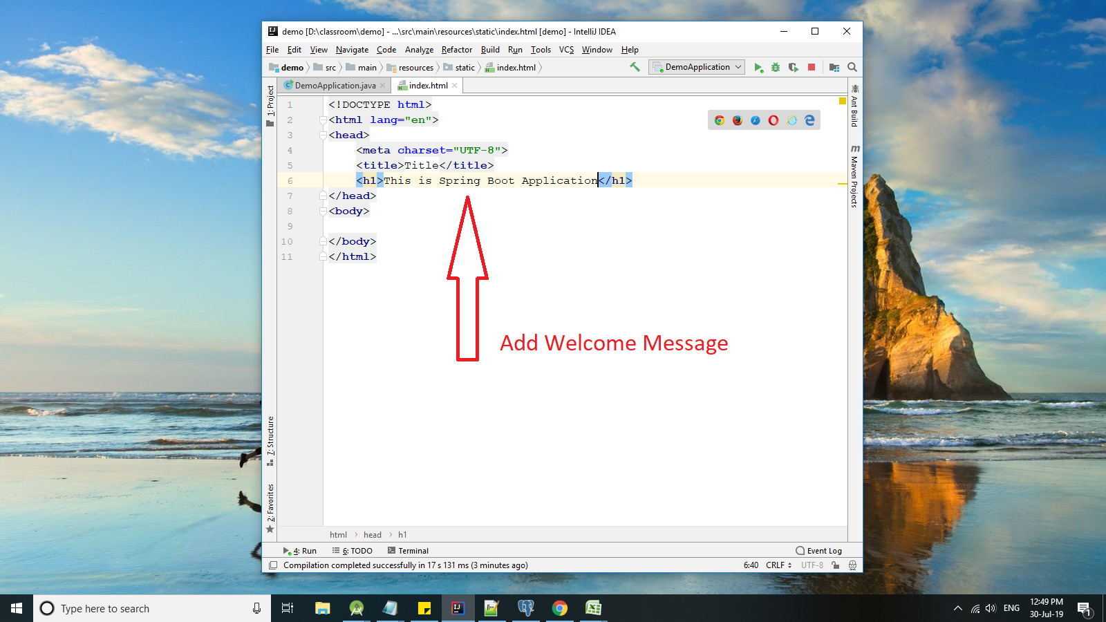Open the File menu
Image resolution: width=1106 pixels, height=622 pixels.
tap(272, 50)
